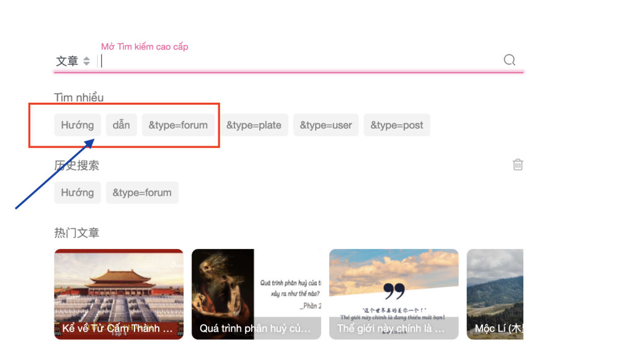The height and width of the screenshot is (347, 635).
Task: Choose the dẫn popular search tag
Action: [121, 125]
